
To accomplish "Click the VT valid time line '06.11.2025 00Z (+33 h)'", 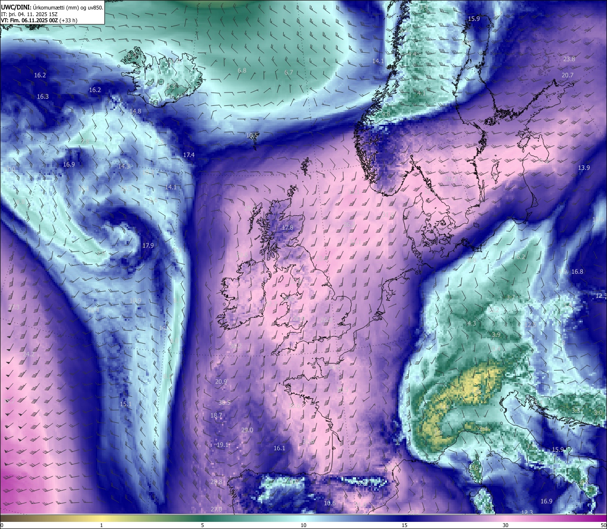I will tap(50, 20).
